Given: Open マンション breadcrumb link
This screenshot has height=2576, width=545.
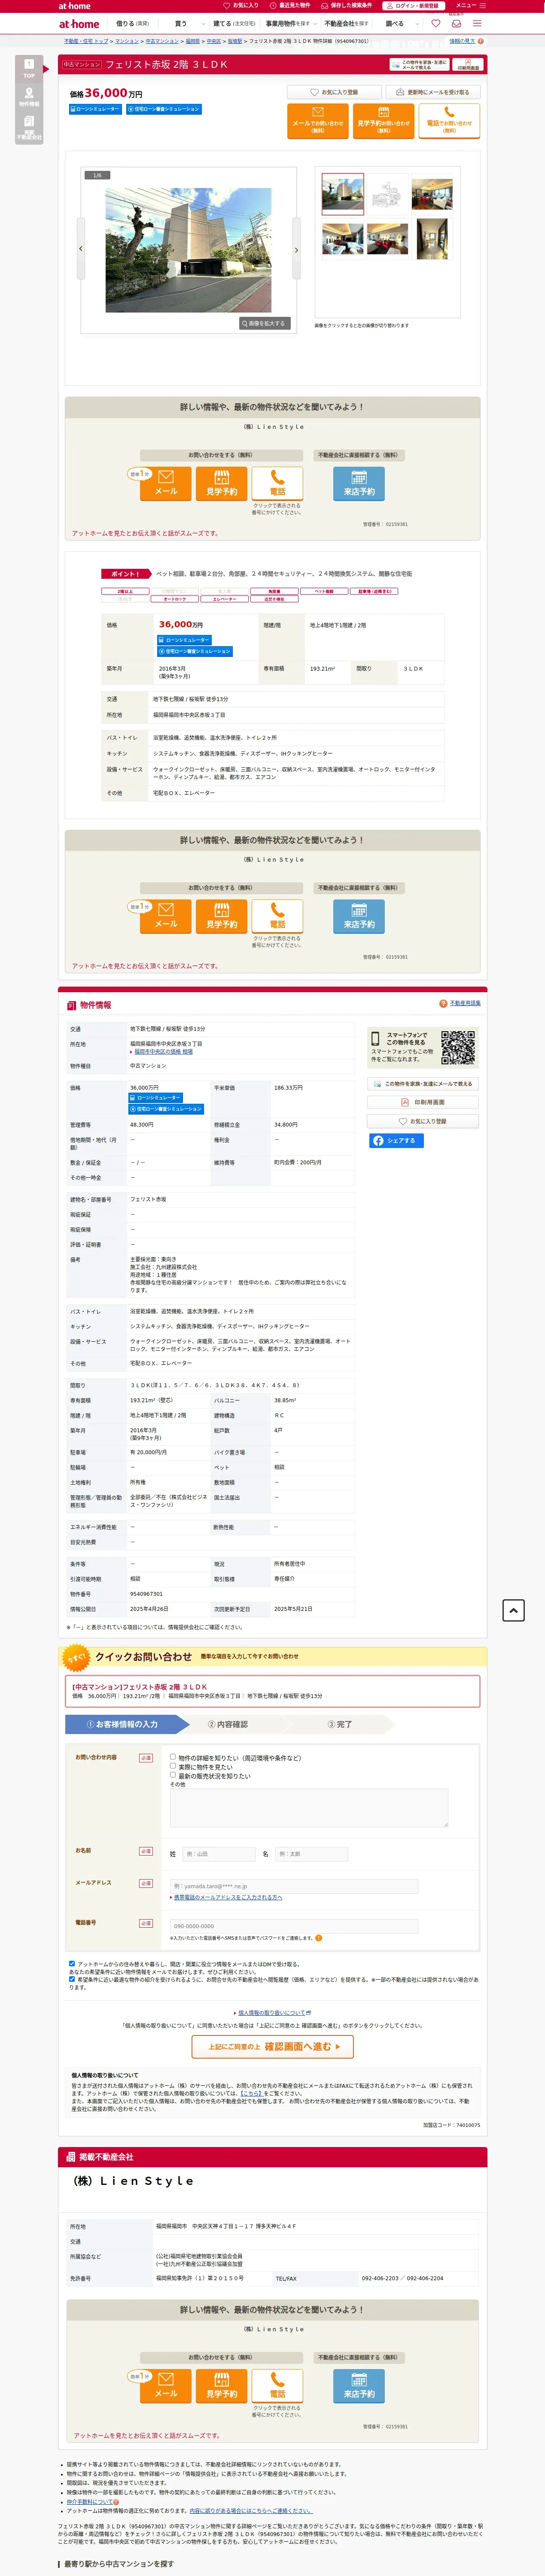Looking at the screenshot, I should pyautogui.click(x=127, y=41).
